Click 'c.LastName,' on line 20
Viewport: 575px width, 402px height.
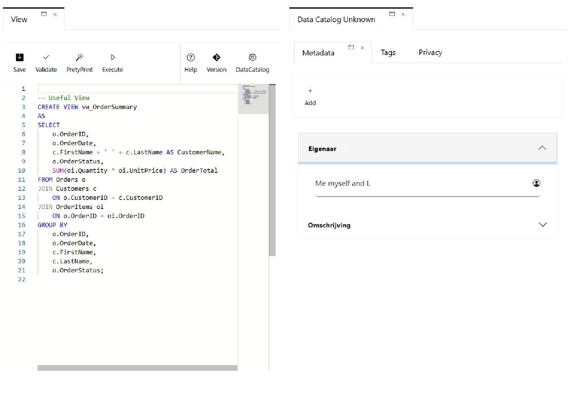click(x=72, y=261)
